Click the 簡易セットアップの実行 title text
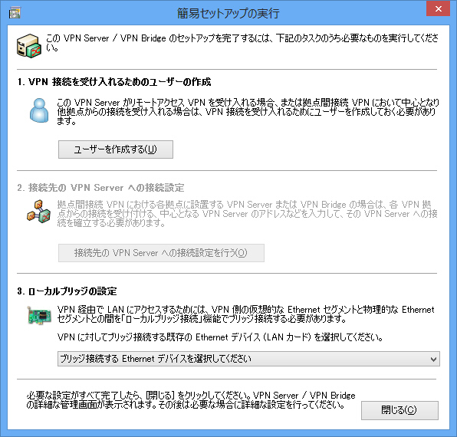This screenshot has width=457, height=437. tap(228, 13)
